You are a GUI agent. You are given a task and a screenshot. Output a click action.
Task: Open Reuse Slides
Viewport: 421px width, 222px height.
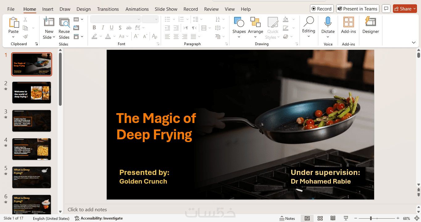[64, 23]
